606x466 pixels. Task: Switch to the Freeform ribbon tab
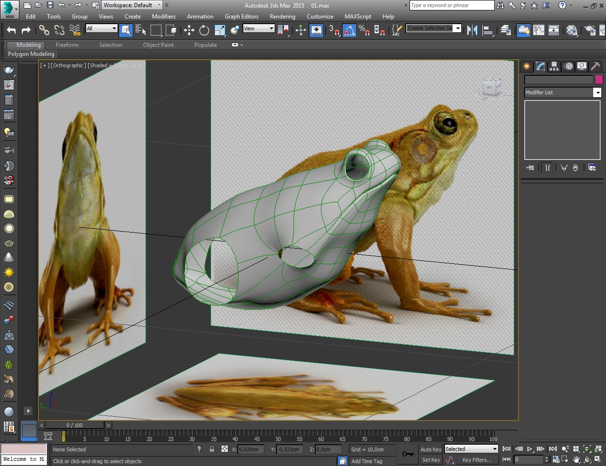coord(67,45)
